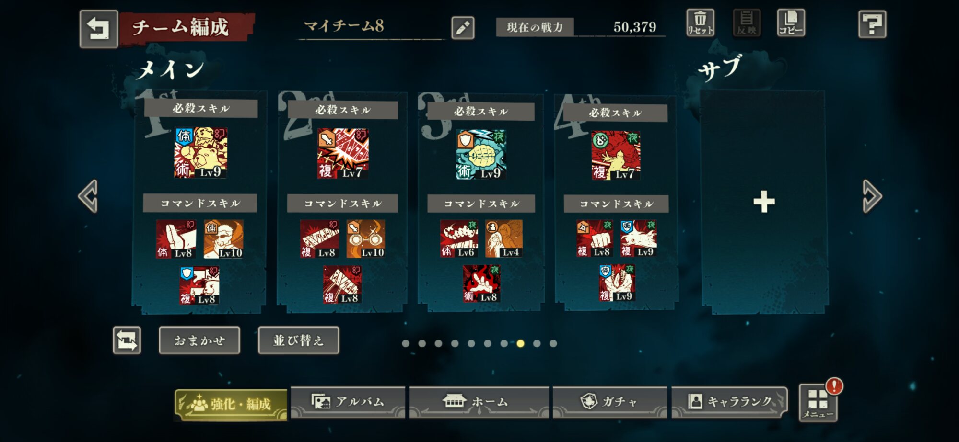Select the 3rd slot turtle shell special skill

(481, 154)
